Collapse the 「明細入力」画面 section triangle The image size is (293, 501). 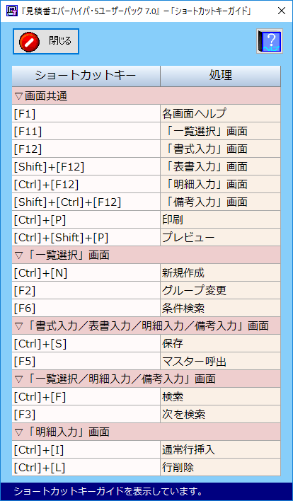tap(18, 432)
